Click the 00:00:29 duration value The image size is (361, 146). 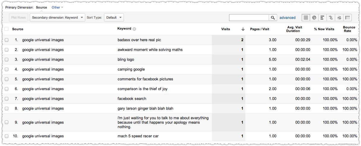pos(303,40)
